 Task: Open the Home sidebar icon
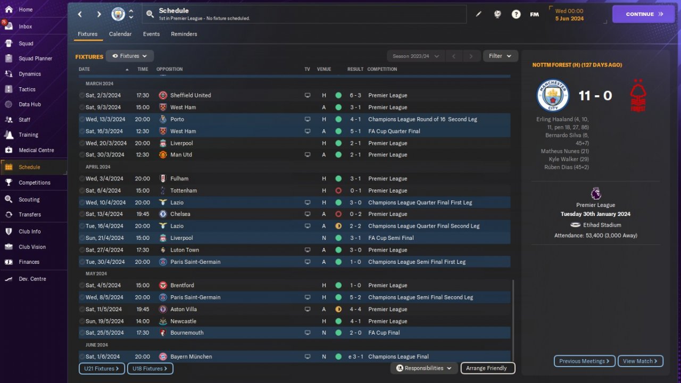pyautogui.click(x=9, y=10)
